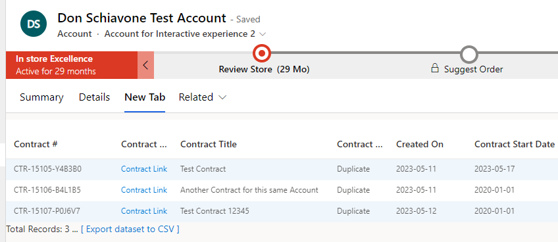Click the Suggest Order stage circle

tap(469, 55)
